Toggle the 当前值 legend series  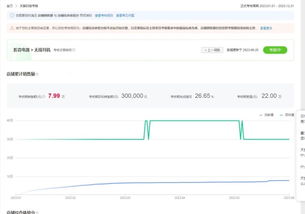(266, 115)
